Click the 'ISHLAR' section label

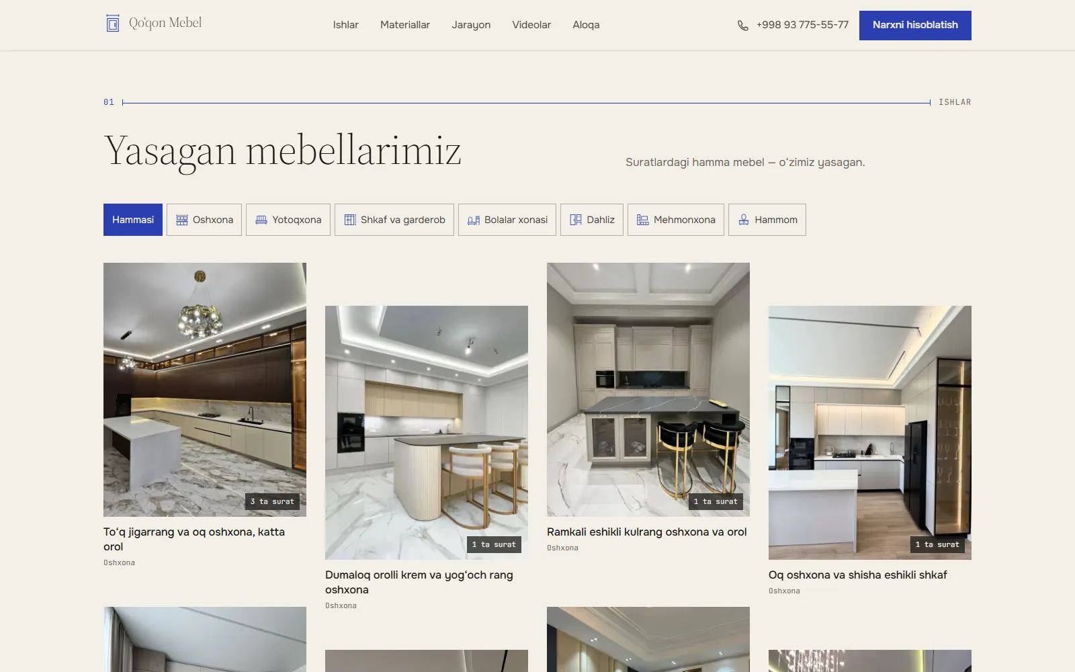click(955, 102)
